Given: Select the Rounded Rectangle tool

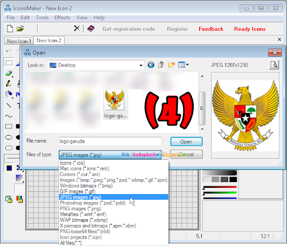Looking at the screenshot, I should [x=9, y=148].
